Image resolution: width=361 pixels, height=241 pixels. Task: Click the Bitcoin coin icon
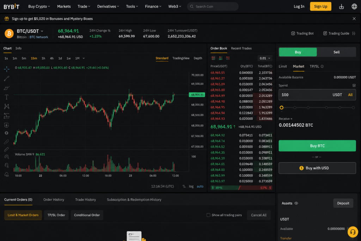point(9,34)
